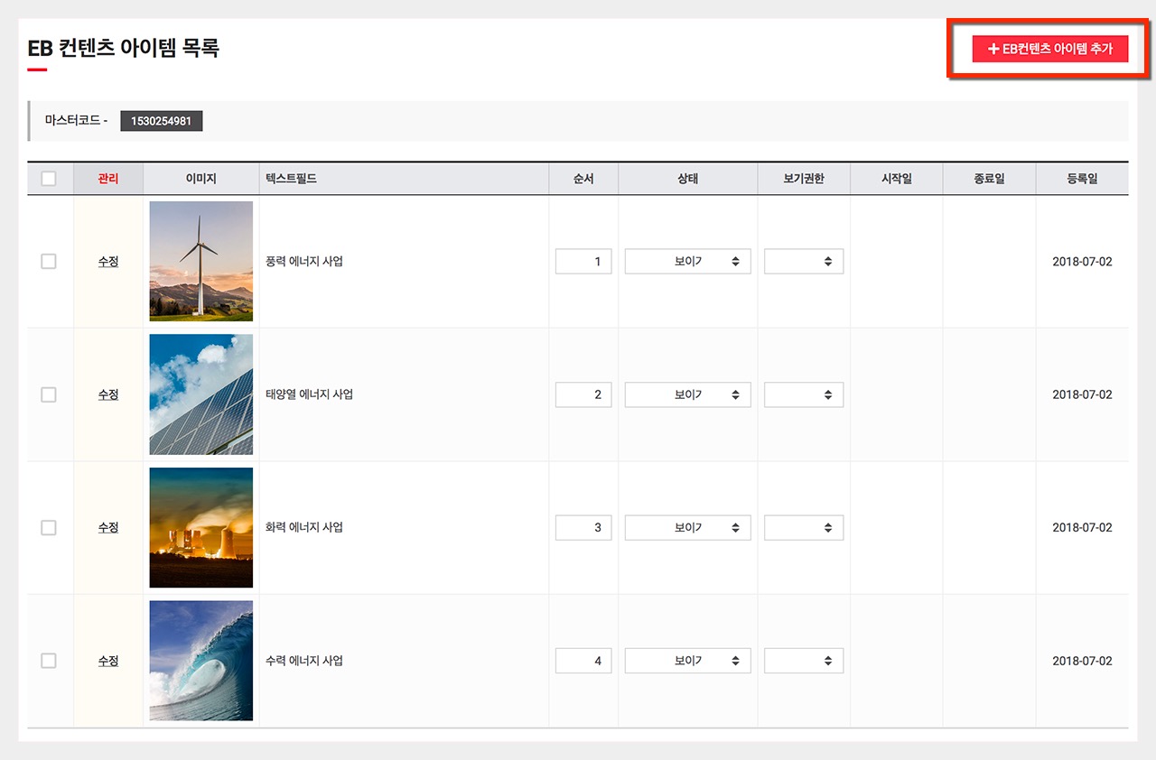Image resolution: width=1156 pixels, height=760 pixels.
Task: Check the box for 태양열 에너지 사업 row
Action: coord(49,394)
